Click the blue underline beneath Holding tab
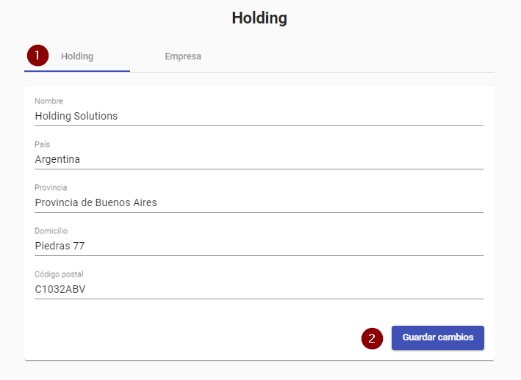The height and width of the screenshot is (380, 521). click(77, 70)
